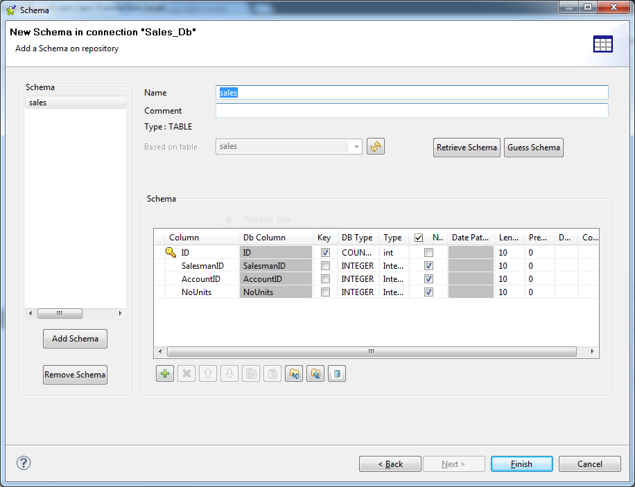This screenshot has width=635, height=487.
Task: Click the primary key icon in the ID row
Action: click(x=171, y=253)
